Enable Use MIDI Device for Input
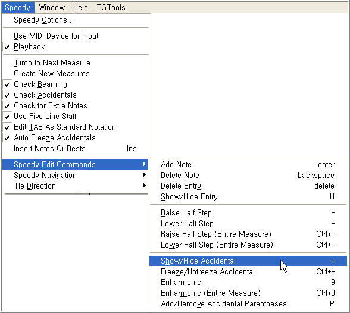Viewport: 350px width, 313px height. [x=76, y=36]
